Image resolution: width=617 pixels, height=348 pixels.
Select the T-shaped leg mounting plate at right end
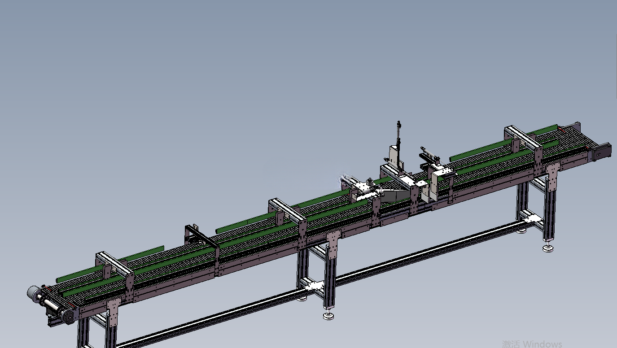[552, 176]
